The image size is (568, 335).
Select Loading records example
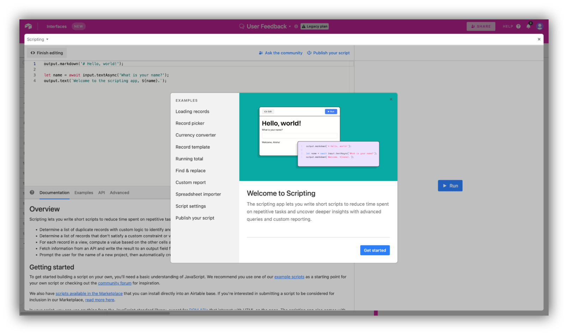[x=192, y=111]
